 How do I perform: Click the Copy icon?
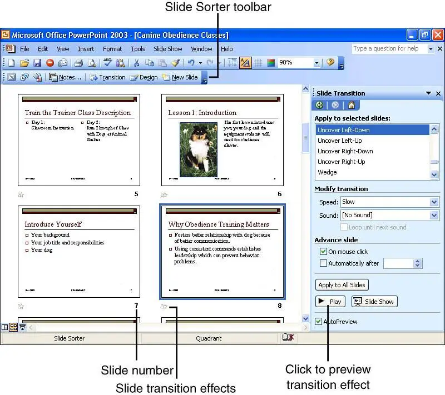pyautogui.click(x=149, y=63)
